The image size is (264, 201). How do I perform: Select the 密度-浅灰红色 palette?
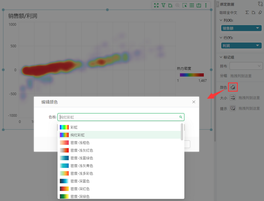[x=119, y=150]
